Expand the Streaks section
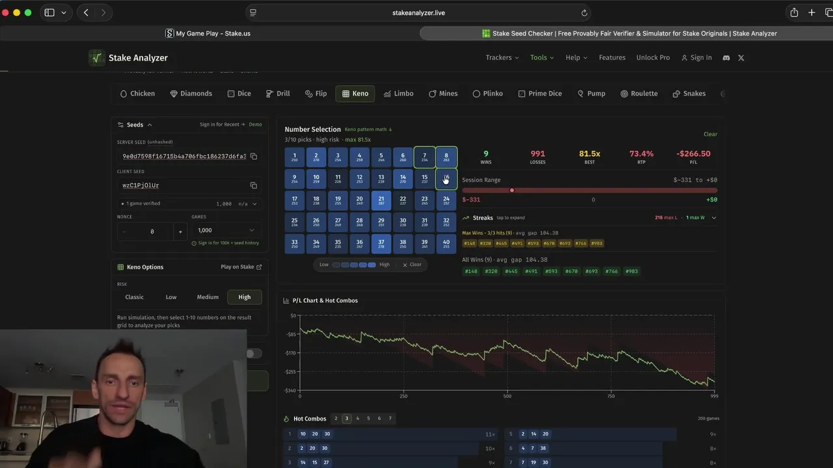The image size is (833, 468). pos(714,218)
